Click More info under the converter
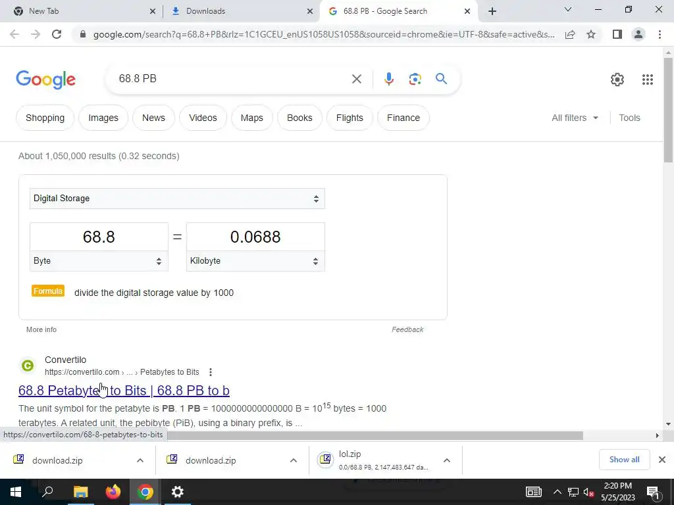 (41, 329)
